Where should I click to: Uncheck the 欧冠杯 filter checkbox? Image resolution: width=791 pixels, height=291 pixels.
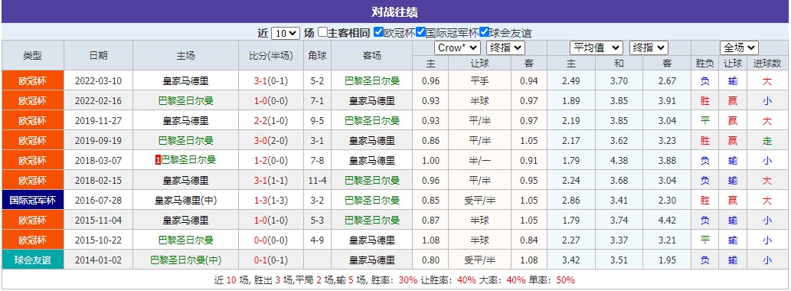(x=379, y=33)
